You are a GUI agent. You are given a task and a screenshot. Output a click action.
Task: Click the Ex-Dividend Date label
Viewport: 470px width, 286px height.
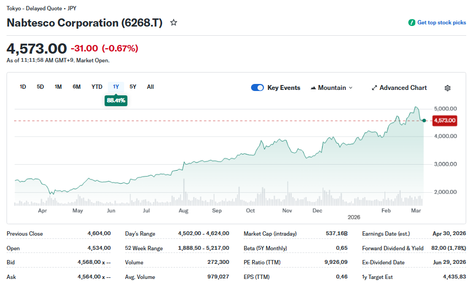tap(383, 262)
